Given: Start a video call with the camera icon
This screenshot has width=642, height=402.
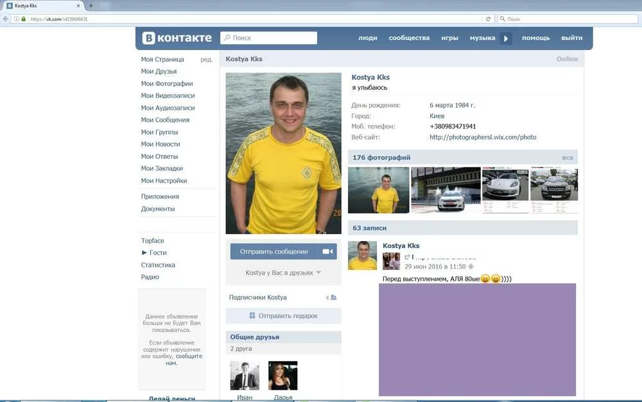Looking at the screenshot, I should pyautogui.click(x=327, y=251).
